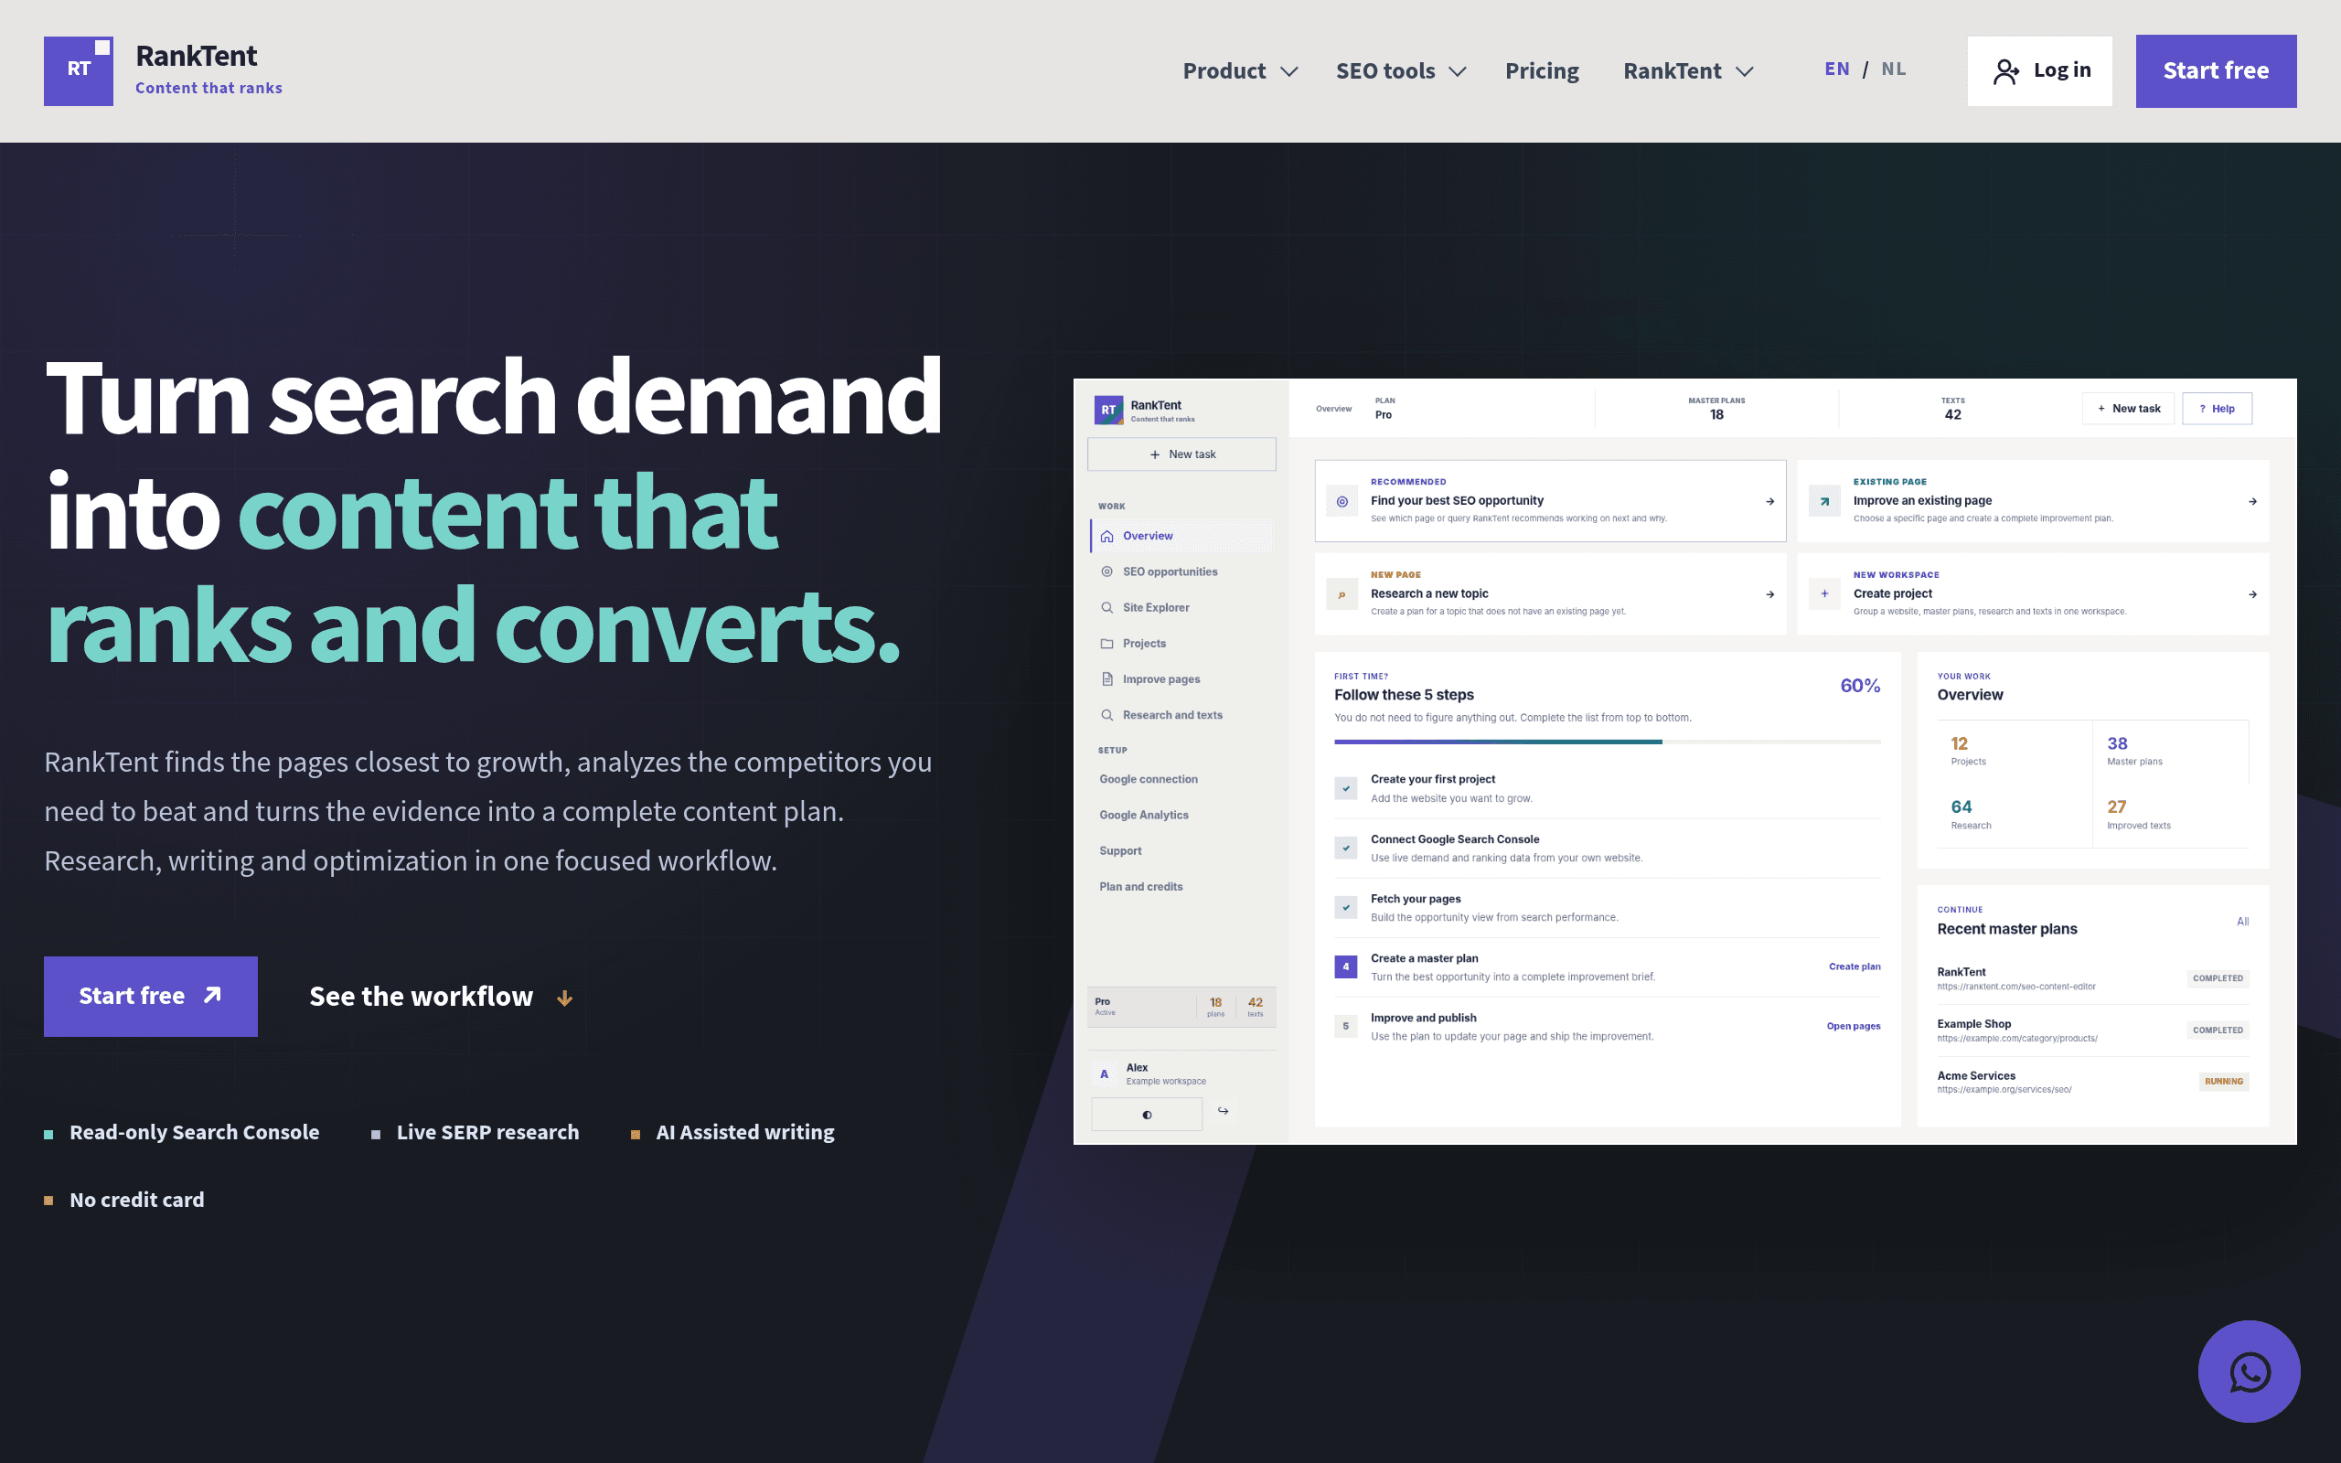Click the 60% steps progress bar
The width and height of the screenshot is (2341, 1463).
click(x=1607, y=742)
